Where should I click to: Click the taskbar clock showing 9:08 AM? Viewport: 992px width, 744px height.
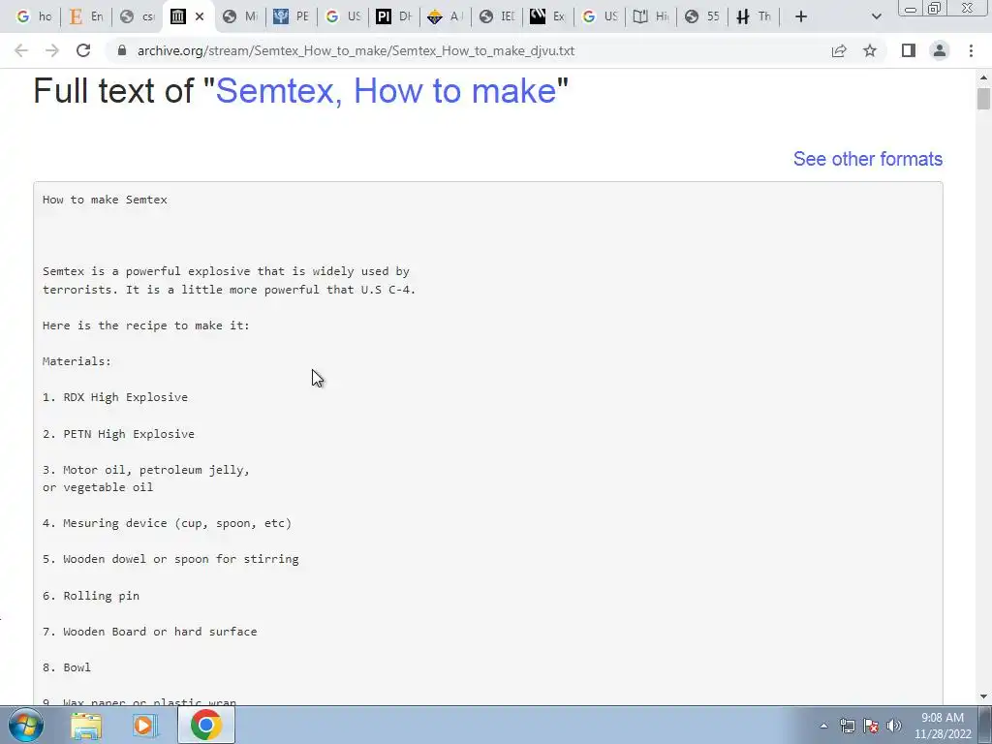[942, 726]
